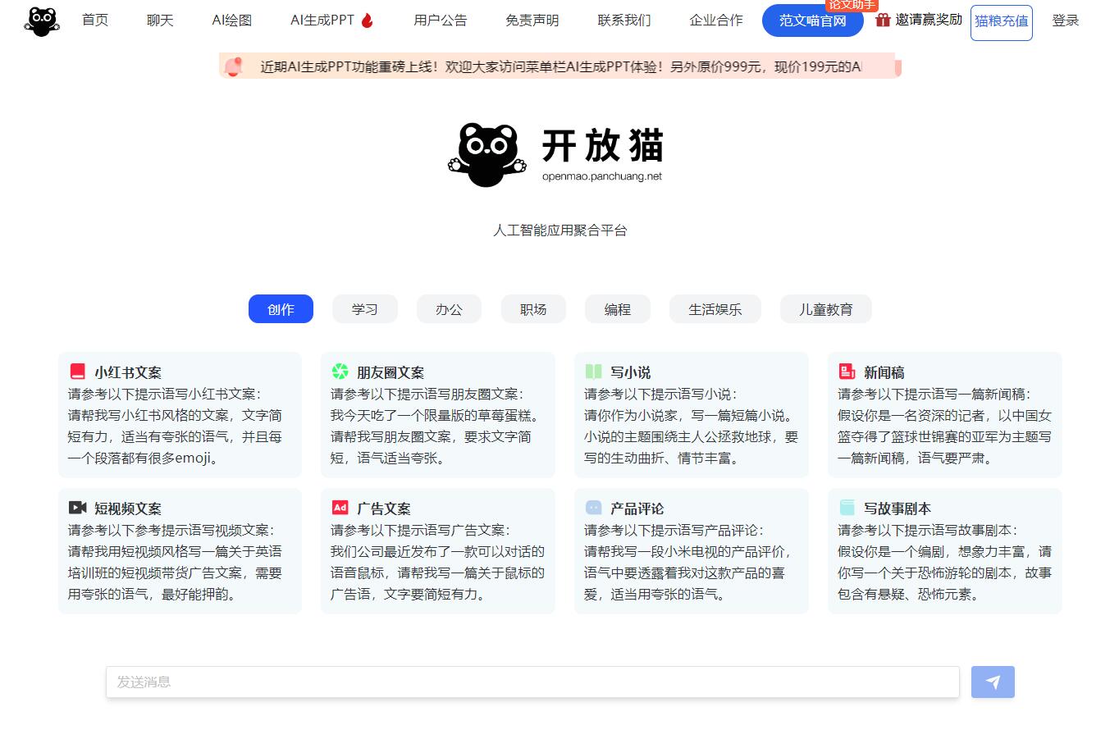Choose the 新闻稿 prompt card
The height and width of the screenshot is (739, 1119).
click(945, 414)
